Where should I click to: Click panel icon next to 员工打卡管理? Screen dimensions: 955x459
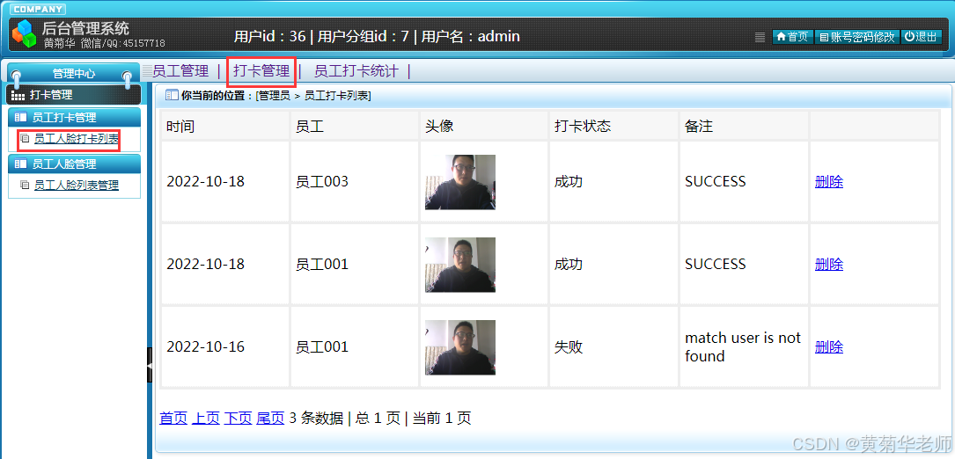pos(21,118)
